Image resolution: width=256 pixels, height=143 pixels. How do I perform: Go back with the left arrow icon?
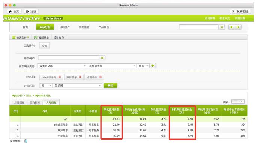click(x=232, y=27)
